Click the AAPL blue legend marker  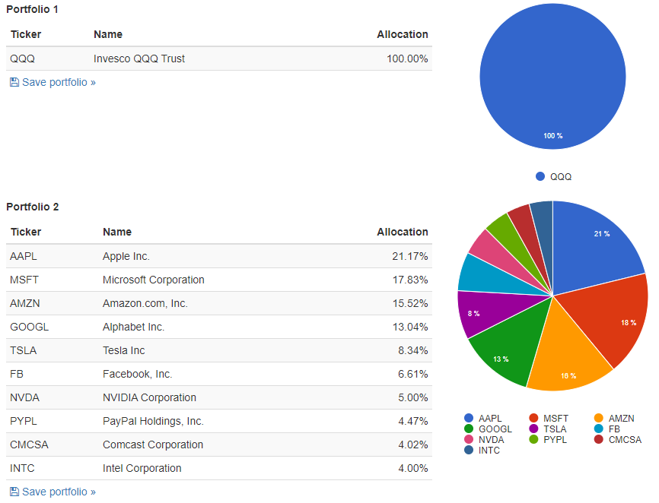point(469,418)
